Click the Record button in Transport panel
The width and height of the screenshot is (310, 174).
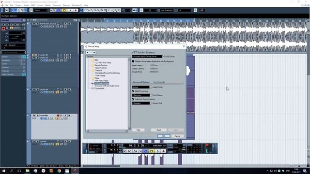coord(164,151)
